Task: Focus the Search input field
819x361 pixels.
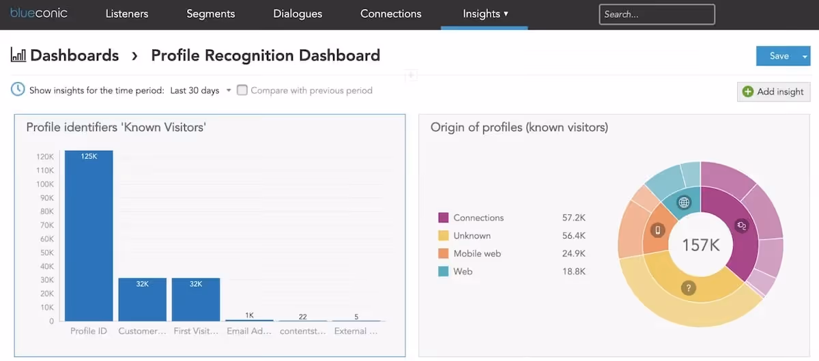Action: [x=657, y=14]
